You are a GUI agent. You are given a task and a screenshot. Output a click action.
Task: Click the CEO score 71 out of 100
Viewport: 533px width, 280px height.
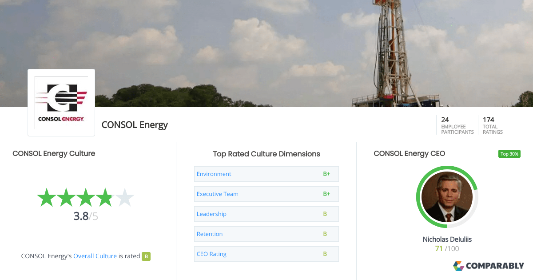click(x=447, y=248)
